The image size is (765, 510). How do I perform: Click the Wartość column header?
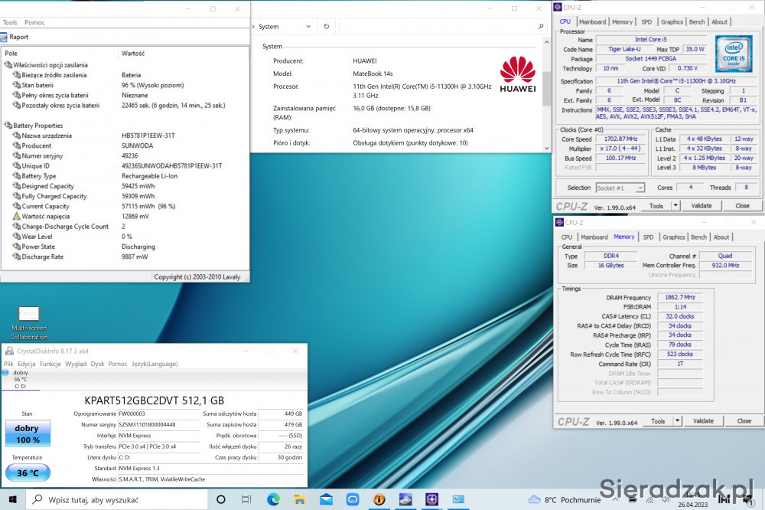pos(183,54)
